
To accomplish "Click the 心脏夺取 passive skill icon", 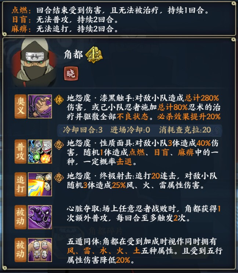I will pyautogui.click(x=40, y=217).
